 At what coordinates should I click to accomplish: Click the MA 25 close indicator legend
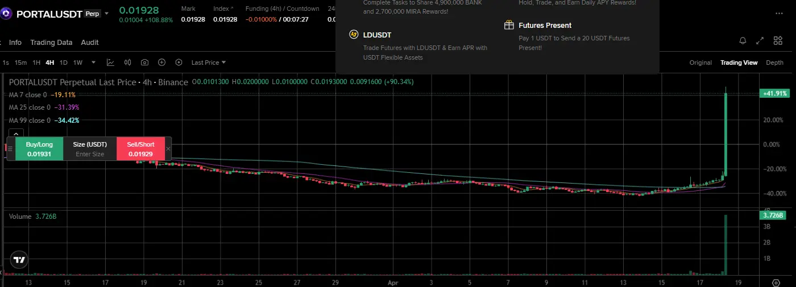tap(44, 107)
